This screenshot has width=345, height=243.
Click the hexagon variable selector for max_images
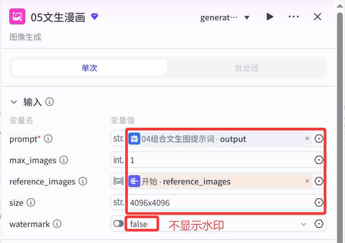click(319, 160)
